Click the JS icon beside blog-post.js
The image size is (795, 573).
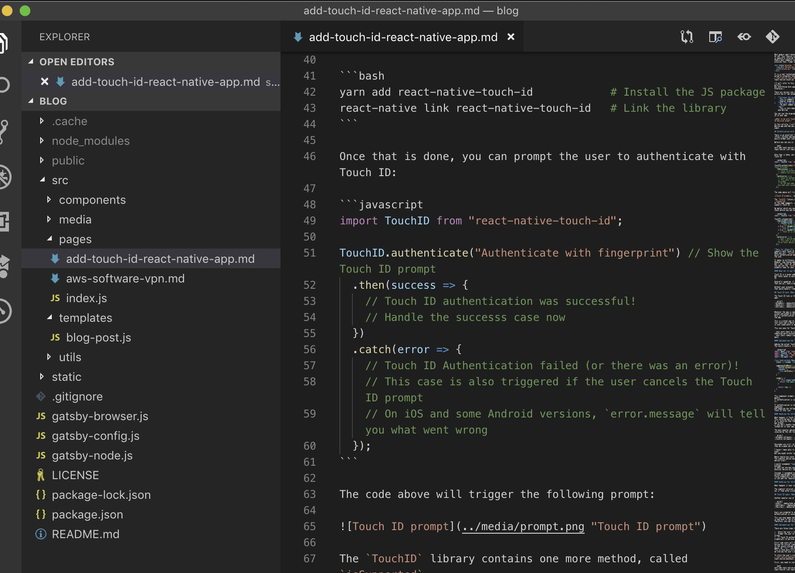pyautogui.click(x=55, y=337)
